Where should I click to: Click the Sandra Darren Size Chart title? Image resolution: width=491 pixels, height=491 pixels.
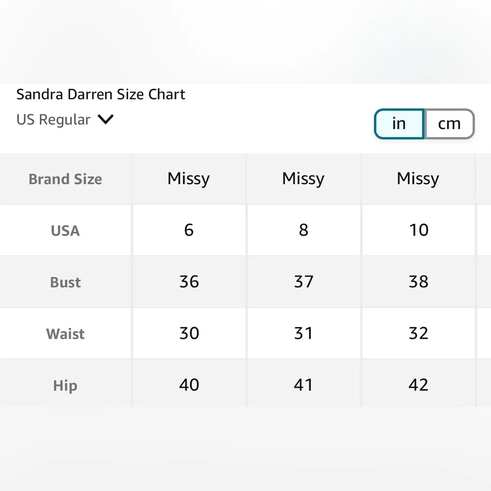[101, 94]
